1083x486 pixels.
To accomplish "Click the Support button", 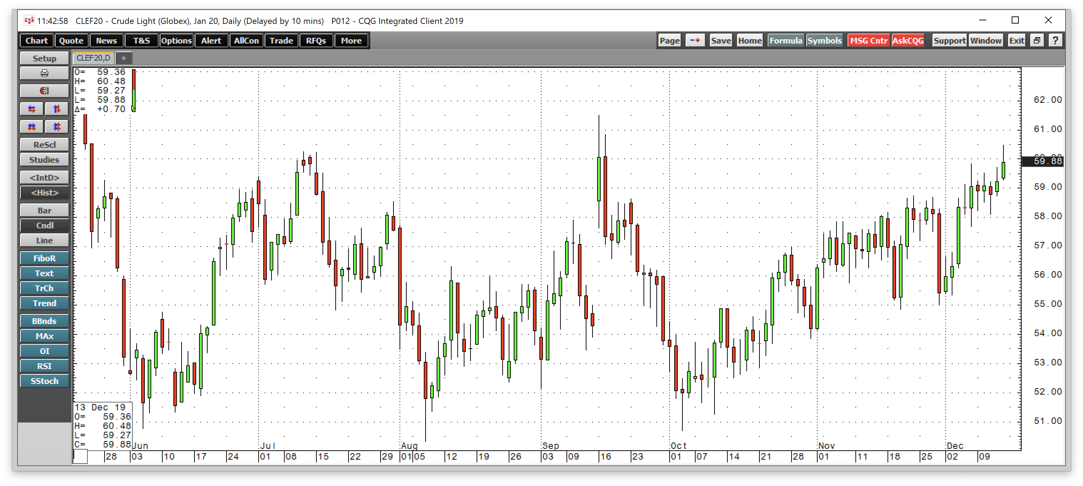I will 949,40.
